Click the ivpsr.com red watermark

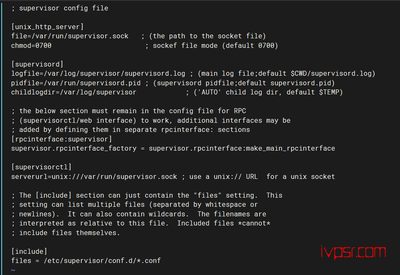(353, 252)
